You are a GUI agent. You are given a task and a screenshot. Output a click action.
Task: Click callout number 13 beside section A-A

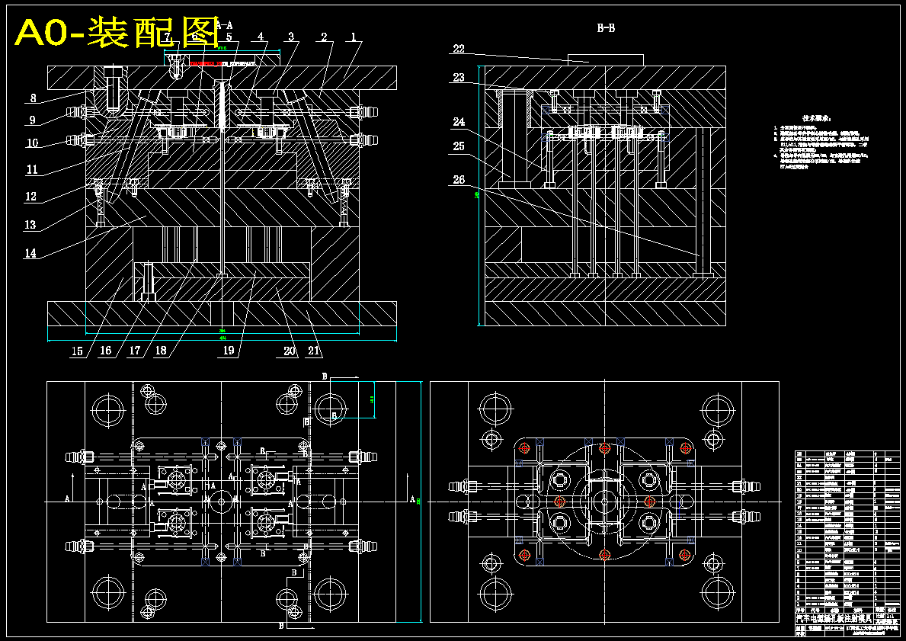click(x=30, y=225)
